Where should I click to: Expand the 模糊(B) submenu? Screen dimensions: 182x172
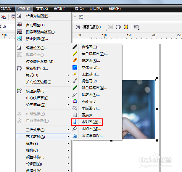(68, 144)
